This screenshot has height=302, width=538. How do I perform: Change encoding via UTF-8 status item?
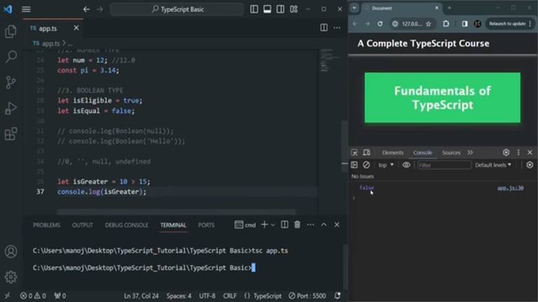207,296
